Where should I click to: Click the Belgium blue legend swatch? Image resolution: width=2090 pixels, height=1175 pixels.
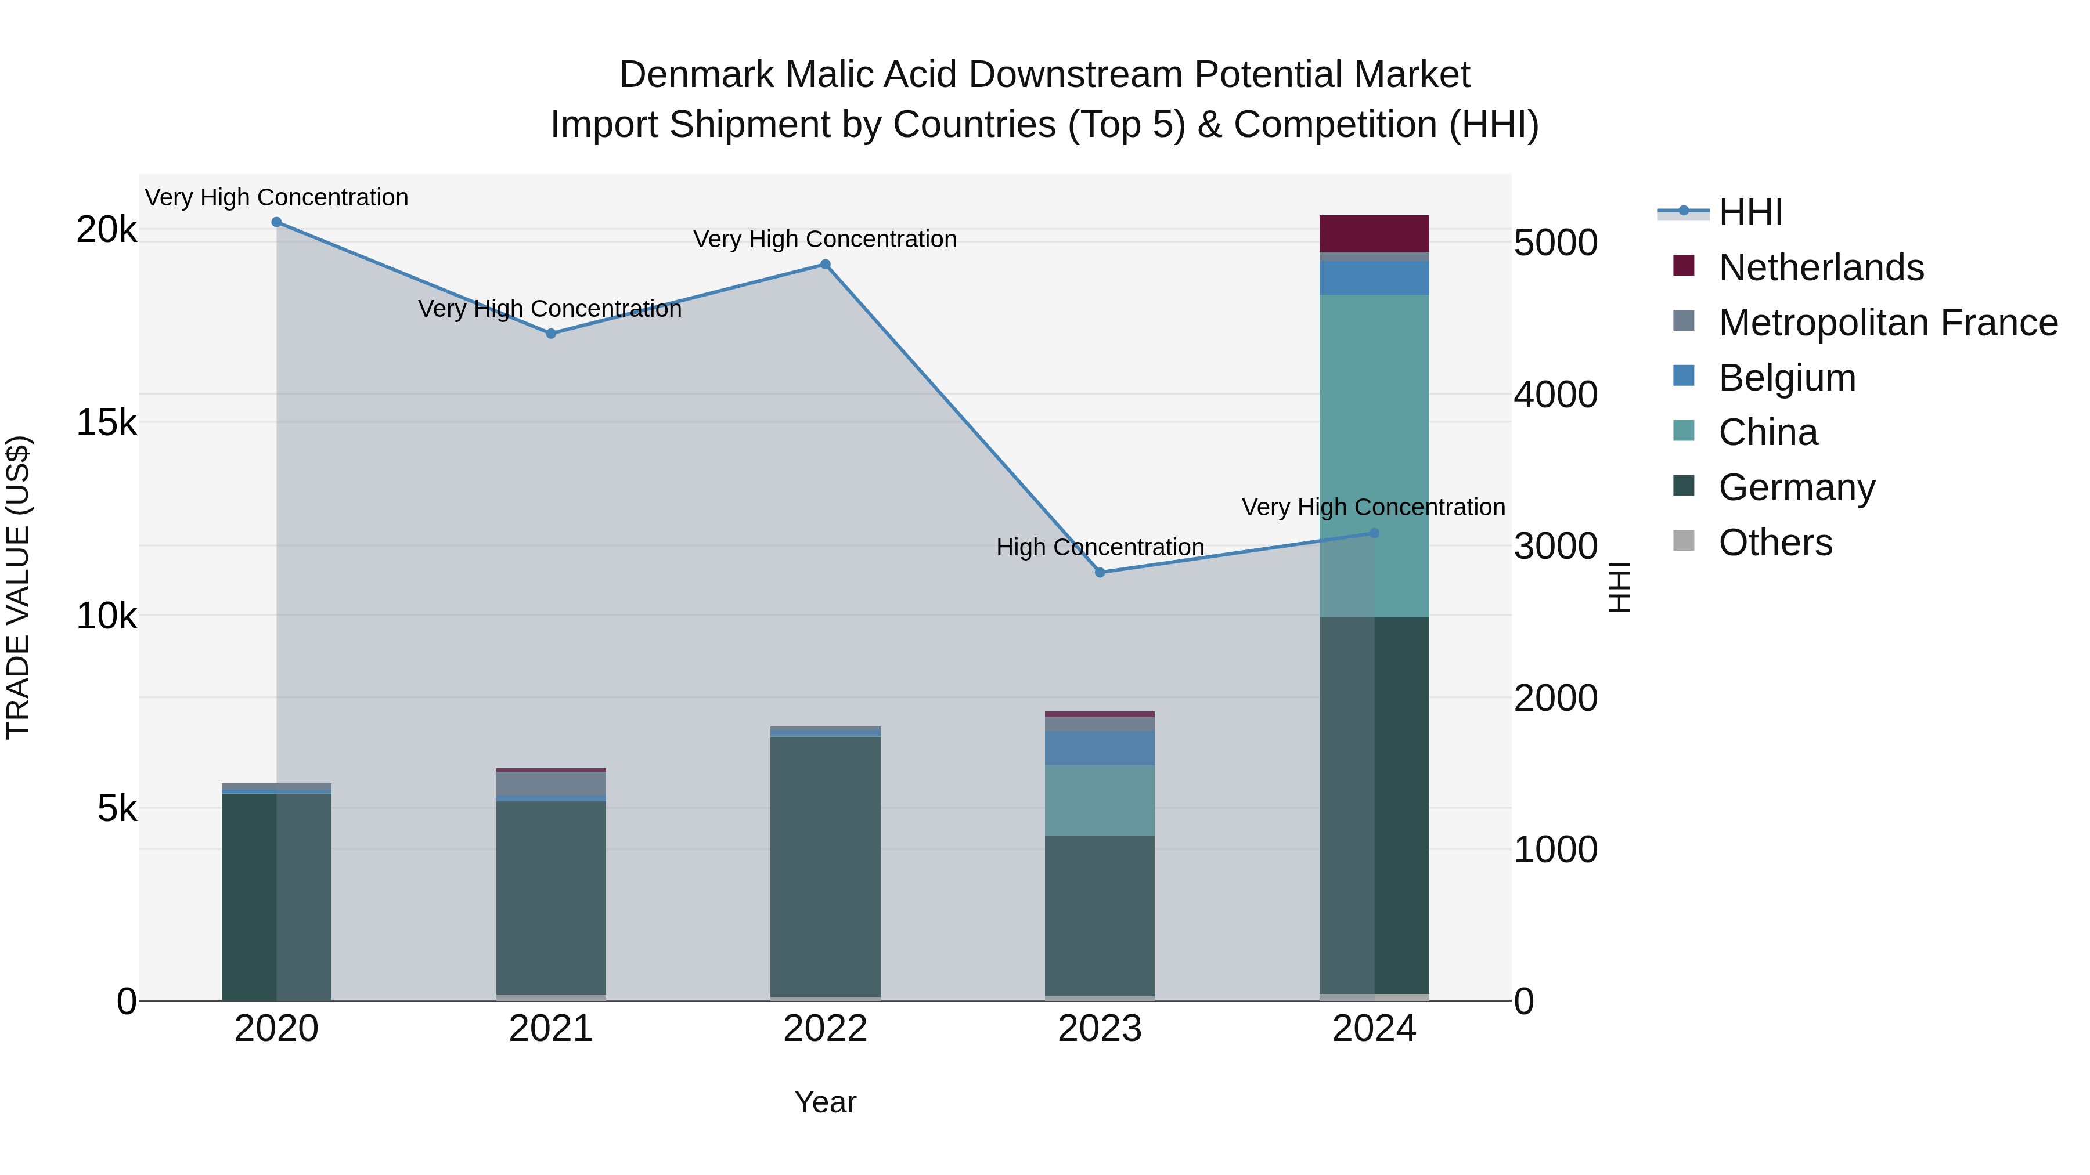(1684, 375)
